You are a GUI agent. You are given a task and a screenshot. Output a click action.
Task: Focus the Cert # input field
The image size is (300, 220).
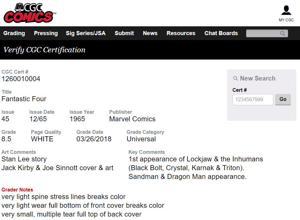coord(253,99)
